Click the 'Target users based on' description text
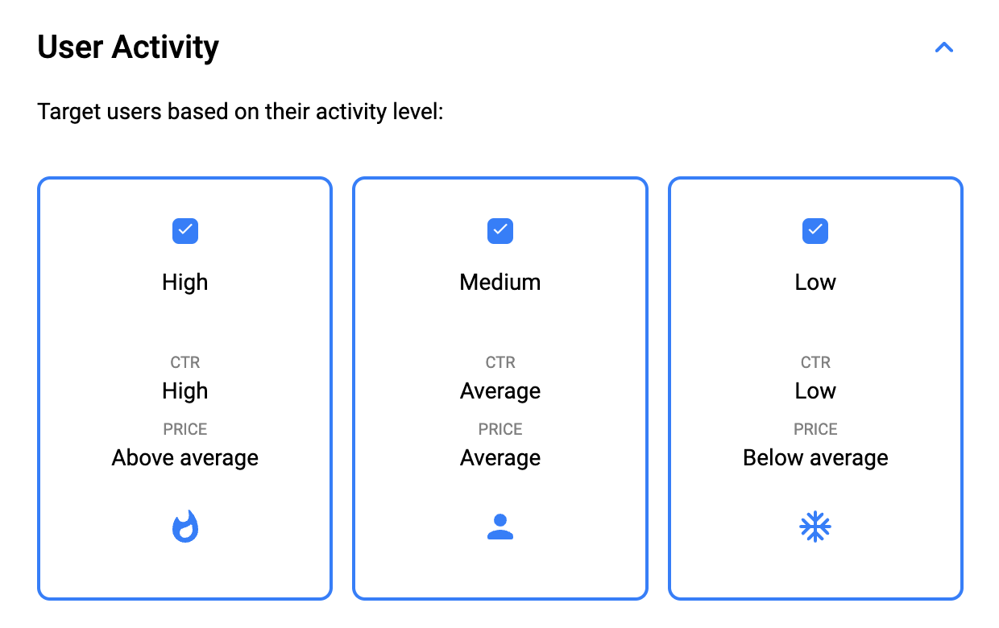 coord(241,111)
